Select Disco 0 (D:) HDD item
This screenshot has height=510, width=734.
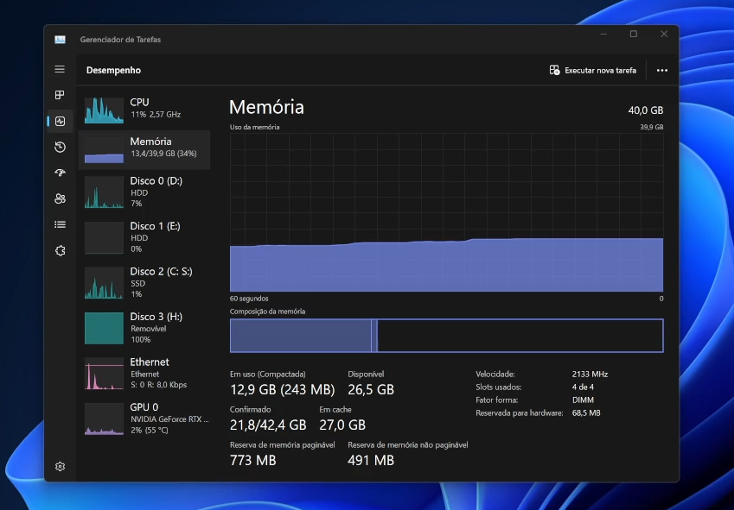pos(144,192)
